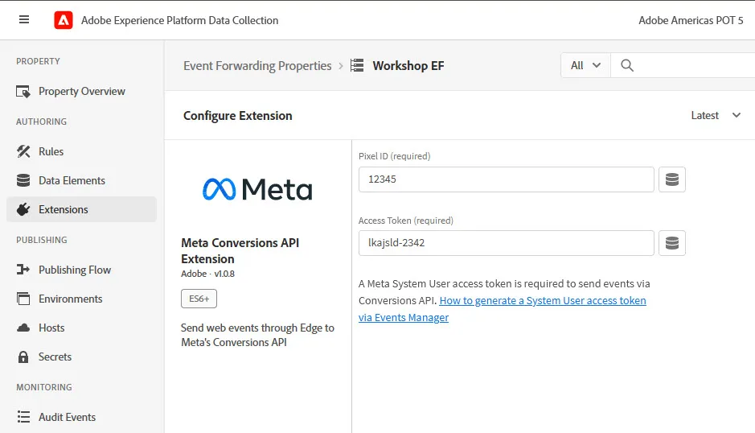Click the Meta Conversions API Extension title
Screen dimensions: 755x433
click(x=240, y=251)
